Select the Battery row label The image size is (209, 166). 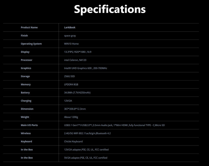25,93
